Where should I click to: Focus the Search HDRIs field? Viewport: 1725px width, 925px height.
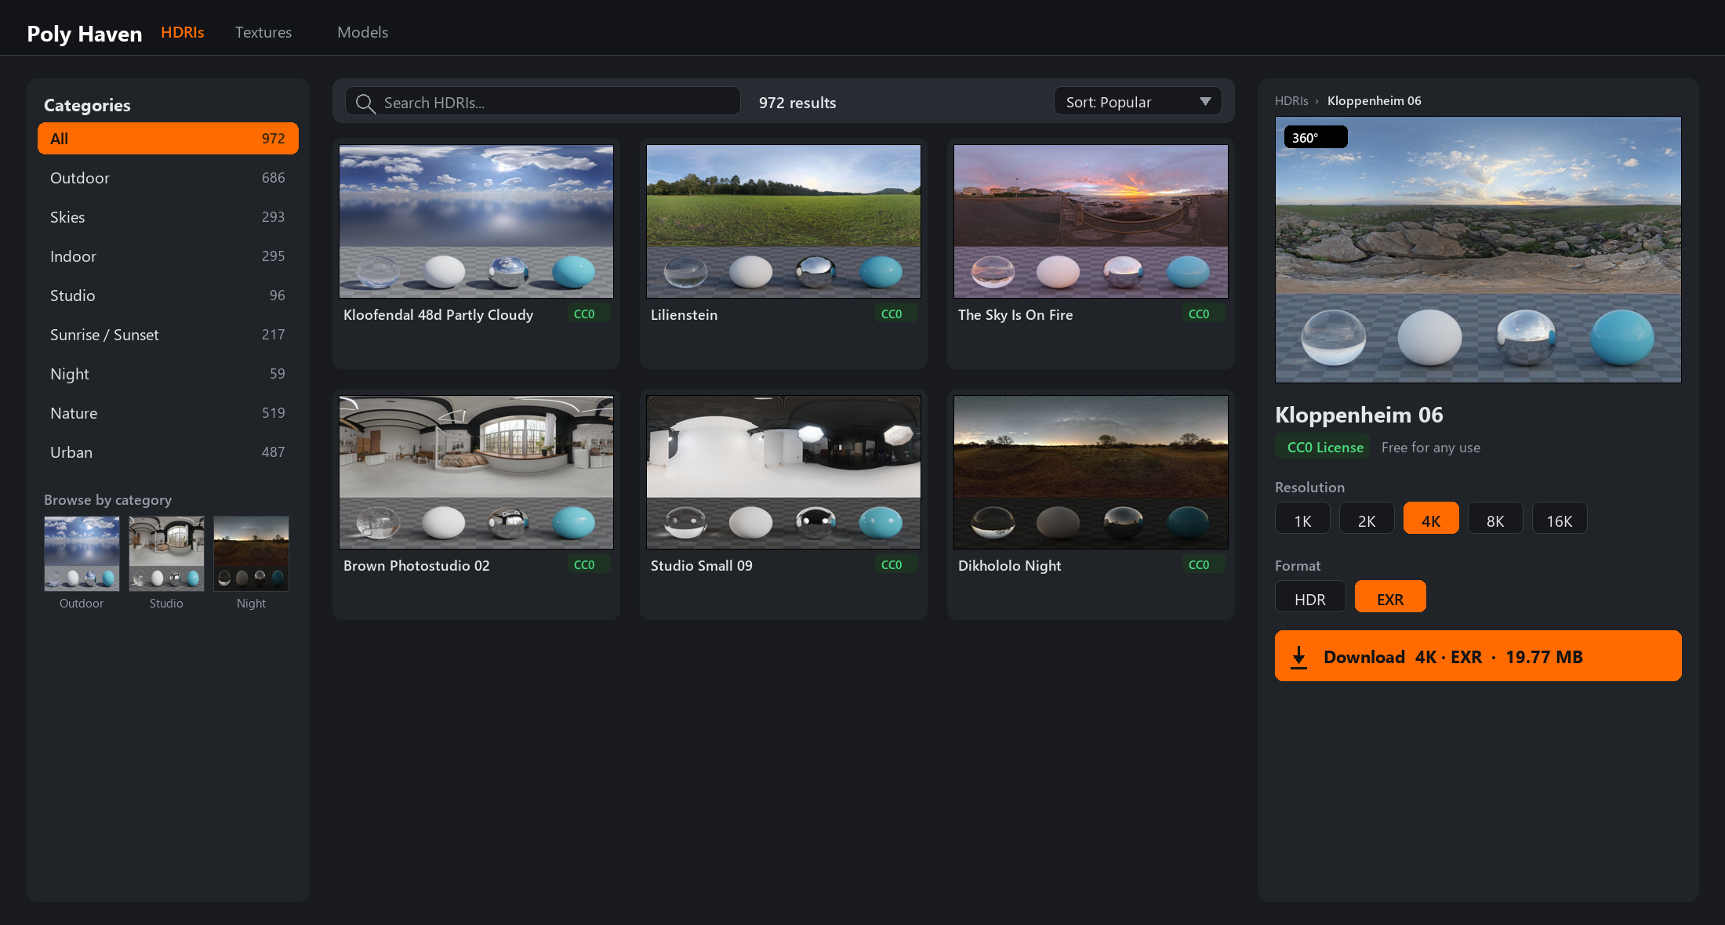[543, 102]
